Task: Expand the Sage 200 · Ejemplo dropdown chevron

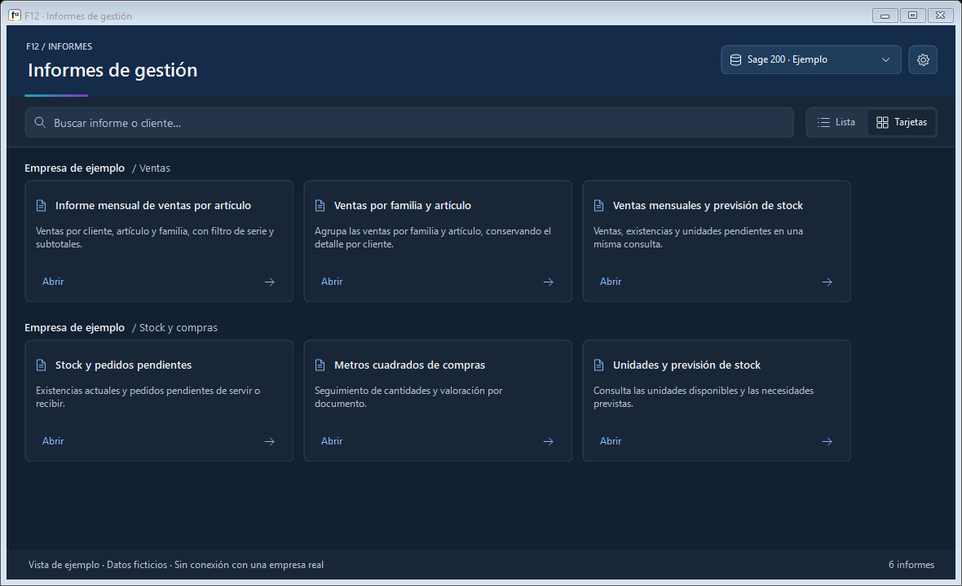Action: point(885,59)
